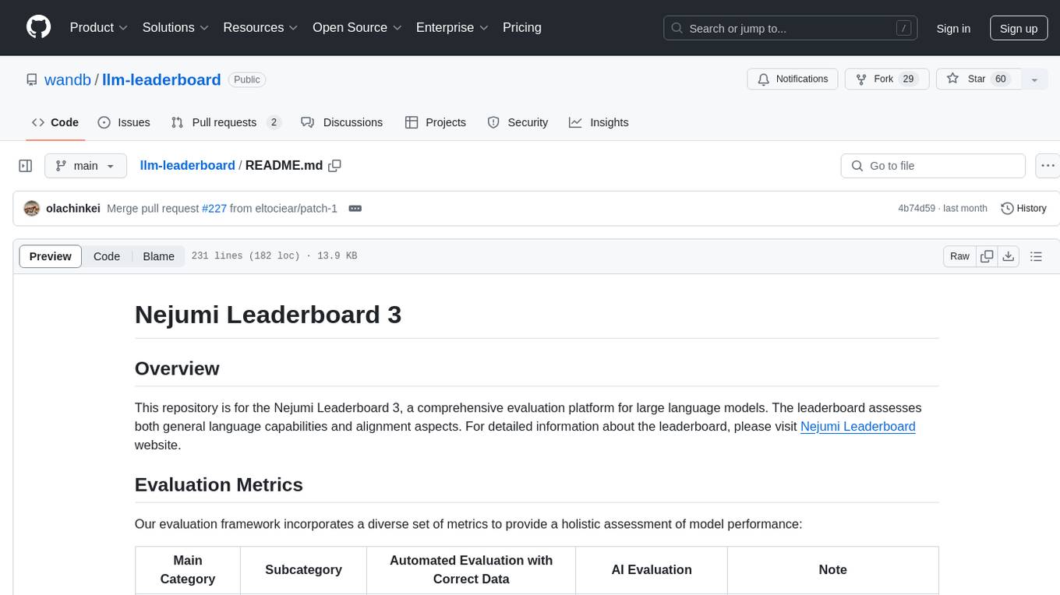Open the Discussions tab
This screenshot has height=595, width=1060.
(x=342, y=122)
